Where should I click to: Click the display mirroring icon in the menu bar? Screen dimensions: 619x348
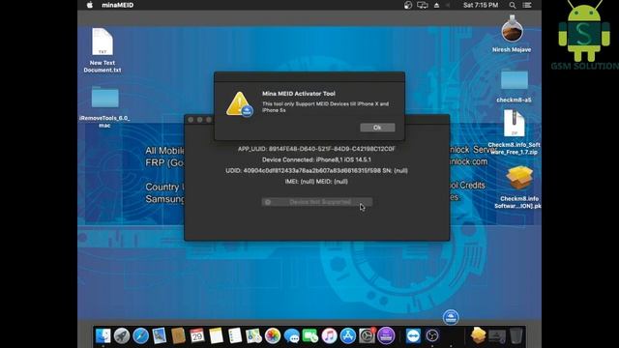coord(422,5)
